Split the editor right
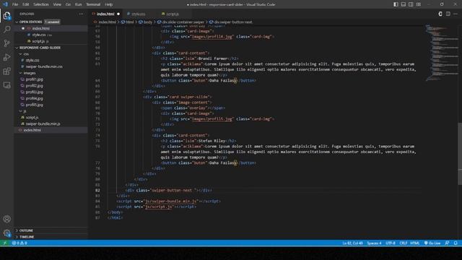Viewport: 462px width, 260px height. (448, 14)
